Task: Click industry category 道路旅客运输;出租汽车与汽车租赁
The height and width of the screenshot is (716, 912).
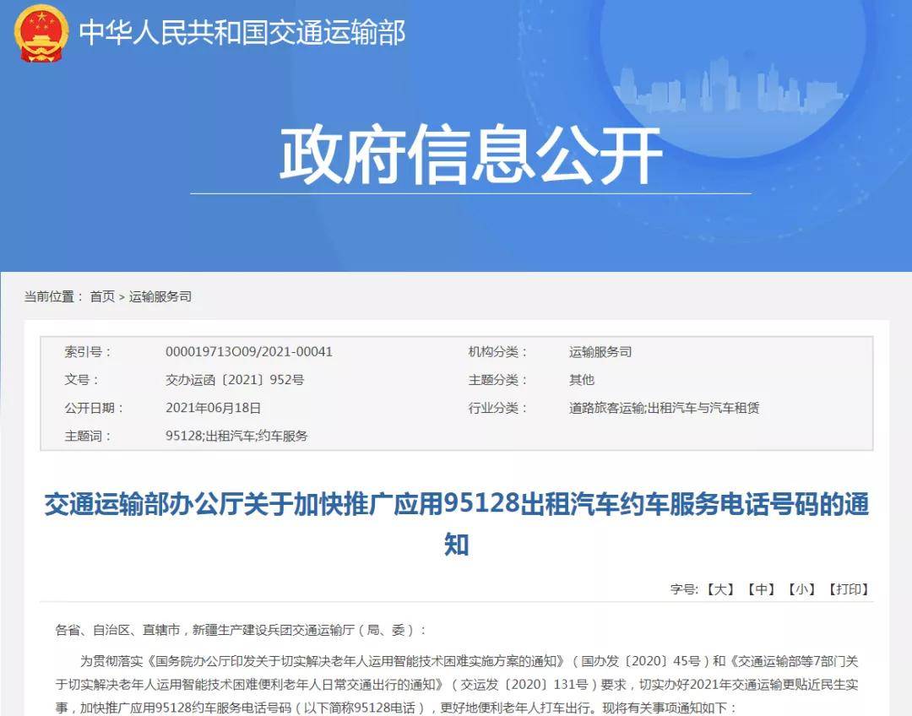Action: point(665,408)
